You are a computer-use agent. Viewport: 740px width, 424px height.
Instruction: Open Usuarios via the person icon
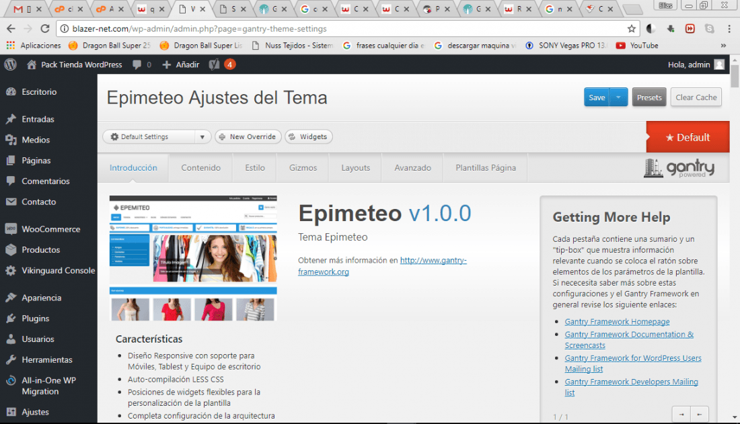click(11, 339)
